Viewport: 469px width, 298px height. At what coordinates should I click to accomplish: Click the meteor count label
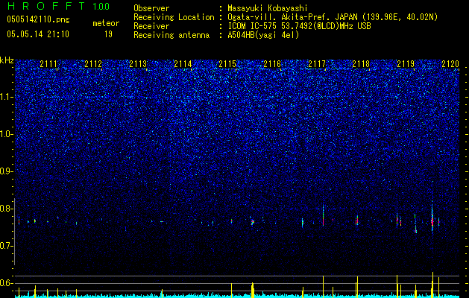[x=106, y=23]
